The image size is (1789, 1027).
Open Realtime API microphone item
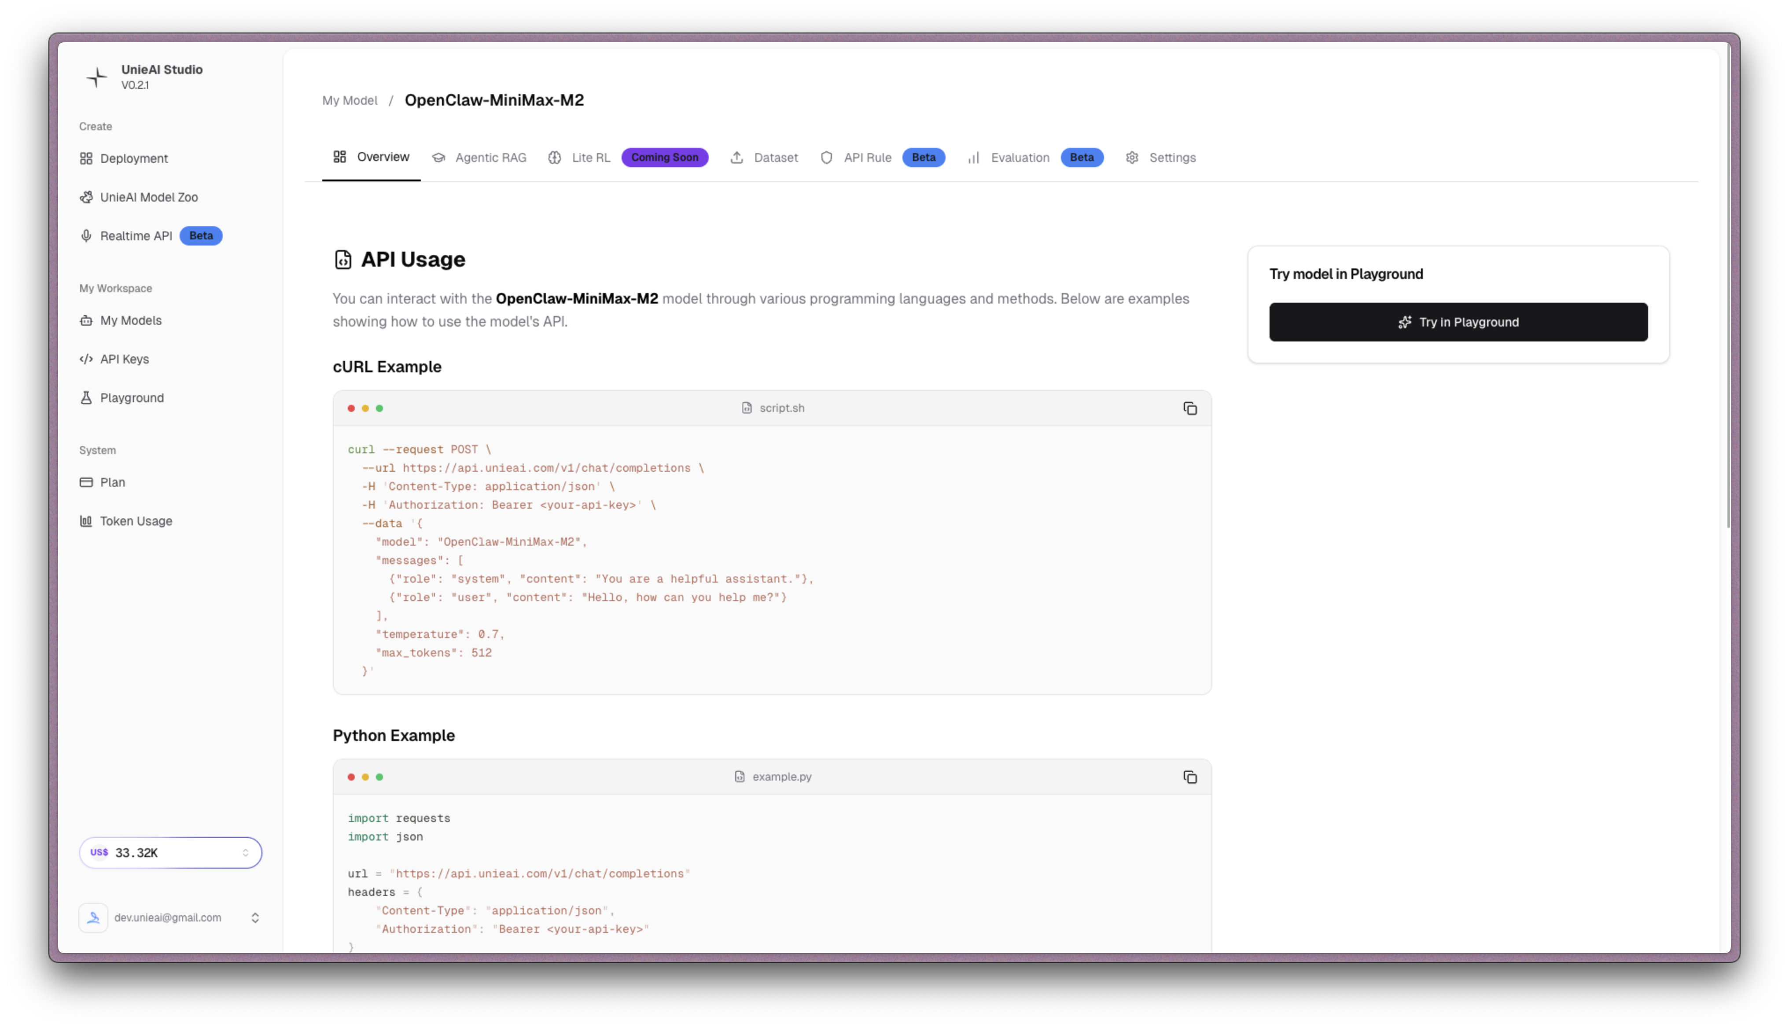pyautogui.click(x=136, y=235)
